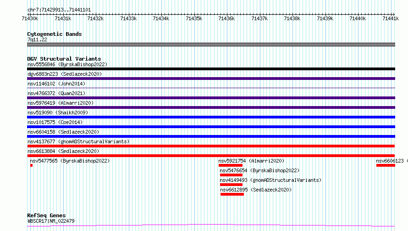Image resolution: width=408 pixels, height=231 pixels.
Task: Open nsv6612895 (Sedlazeck2020) variant label
Action: coord(256,190)
